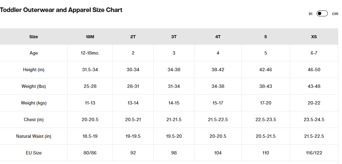The image size is (342, 164).
Task: Click the Chest (in) row label
Action: coord(34,119)
